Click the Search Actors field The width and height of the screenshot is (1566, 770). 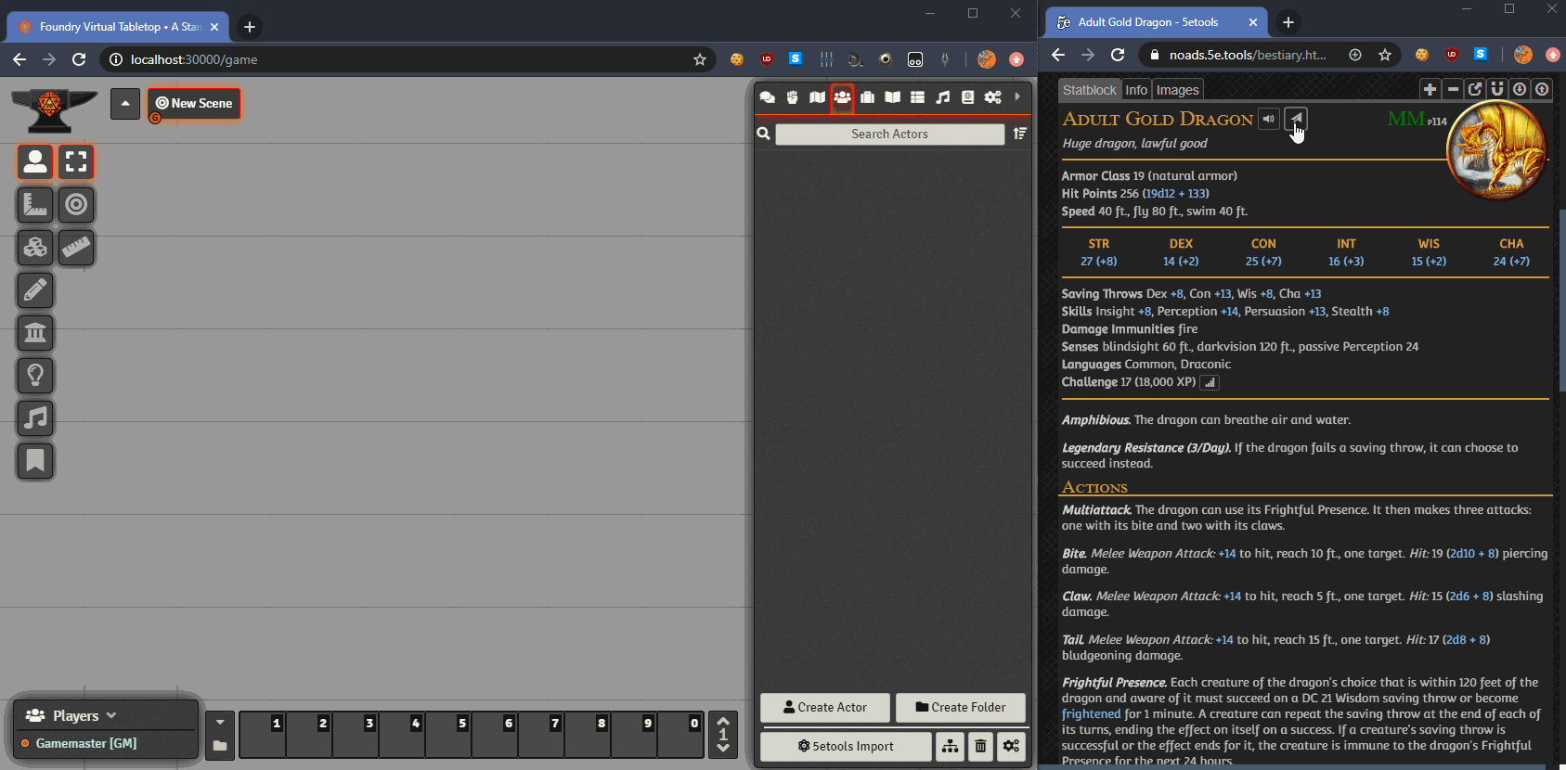click(x=889, y=134)
